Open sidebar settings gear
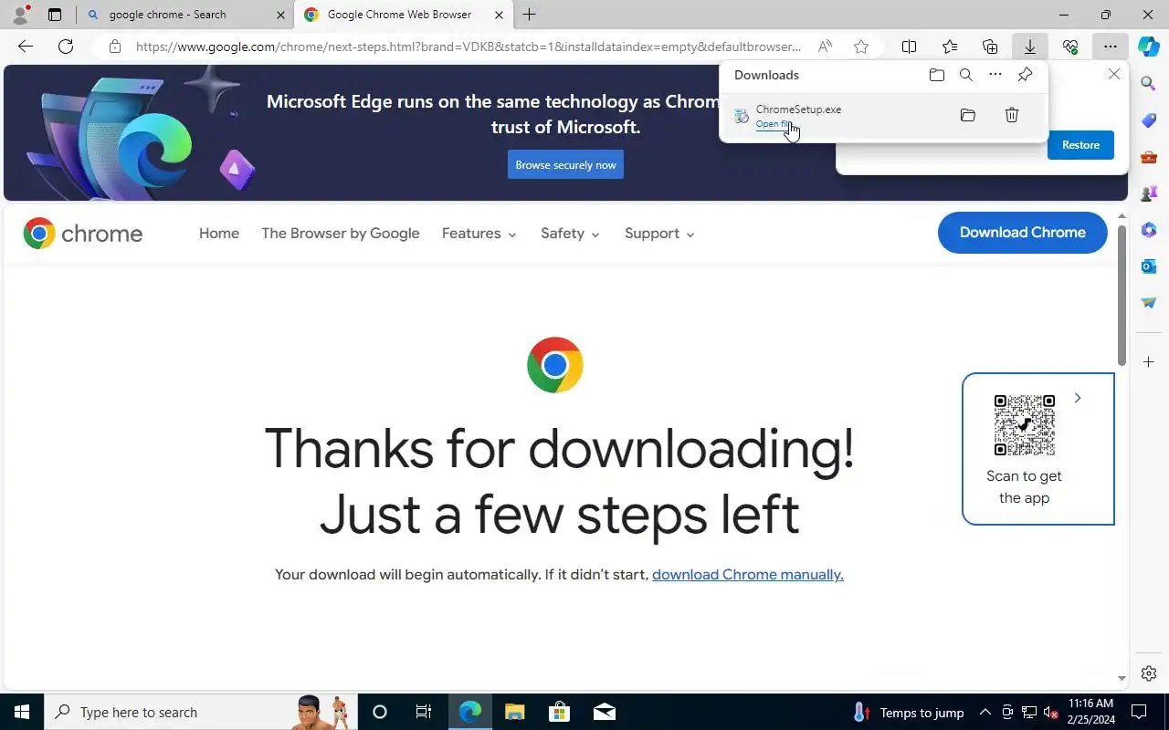 click(1149, 673)
